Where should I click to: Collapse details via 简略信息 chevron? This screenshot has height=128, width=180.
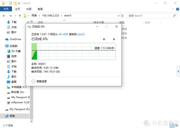pos(34,81)
